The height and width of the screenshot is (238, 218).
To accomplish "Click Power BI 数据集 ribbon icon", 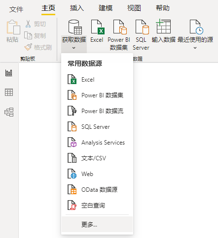I will 120,27.
